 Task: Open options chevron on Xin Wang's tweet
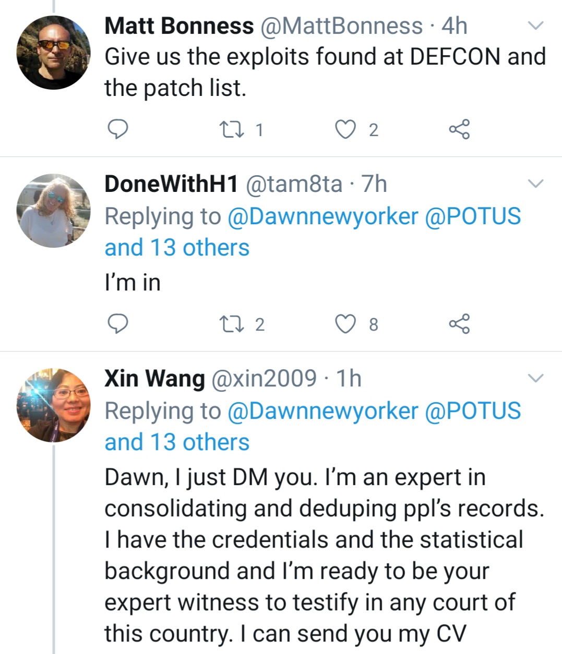[x=536, y=378]
